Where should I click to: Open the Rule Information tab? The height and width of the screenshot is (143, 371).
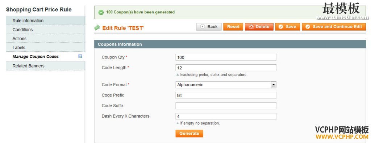[x=45, y=21]
